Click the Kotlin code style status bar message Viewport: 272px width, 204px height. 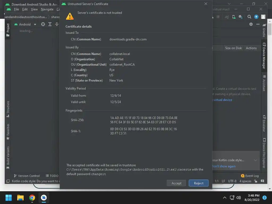(36, 181)
